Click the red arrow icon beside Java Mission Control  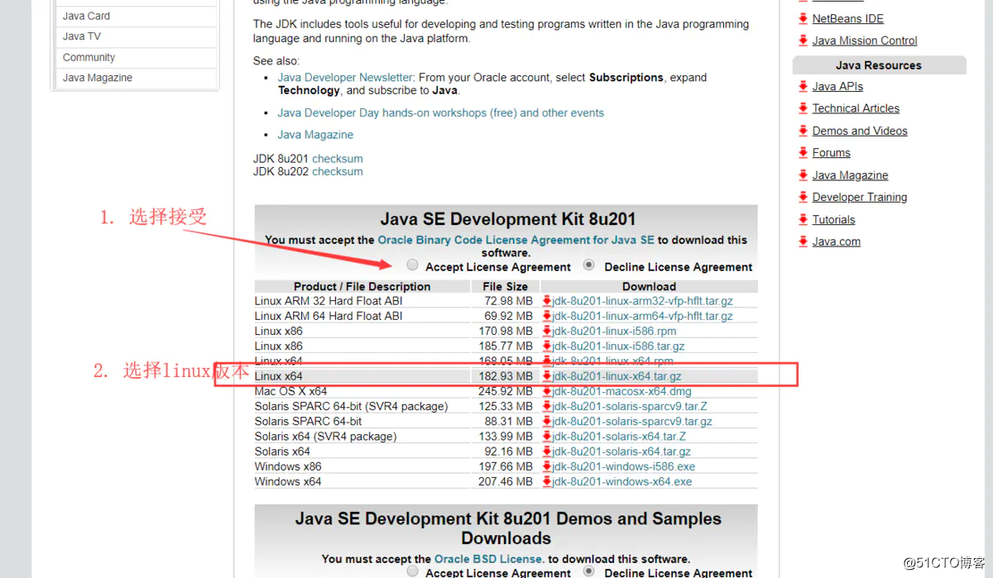804,41
